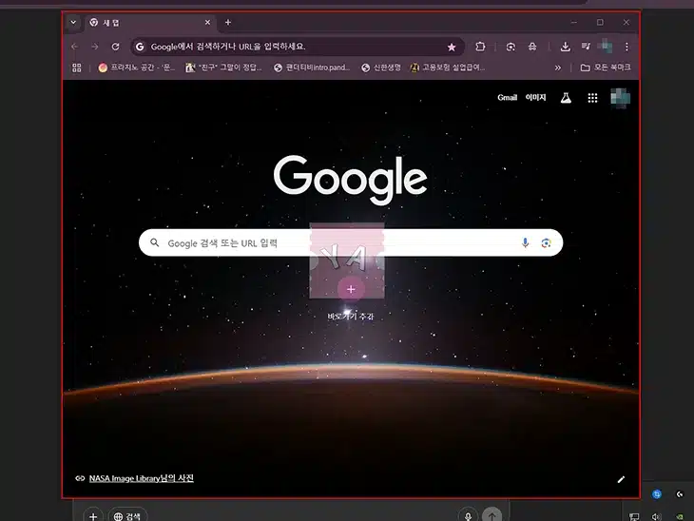Open the green NVIDIA tray icon
694x521 pixels.
[680, 516]
